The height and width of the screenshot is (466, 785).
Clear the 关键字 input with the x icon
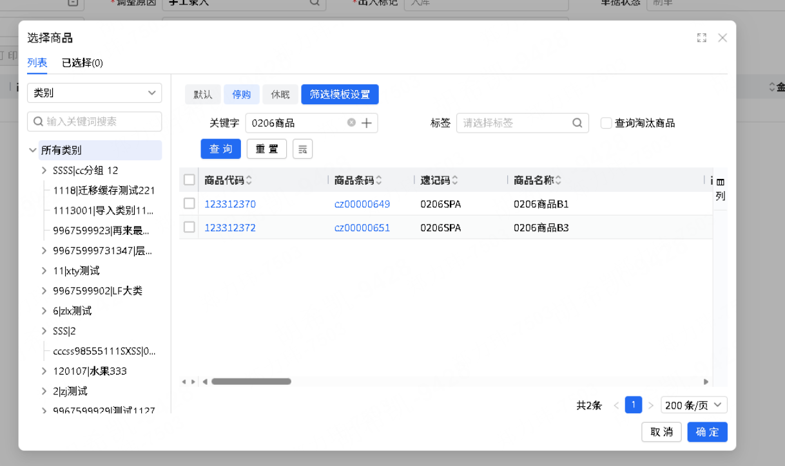(x=351, y=122)
